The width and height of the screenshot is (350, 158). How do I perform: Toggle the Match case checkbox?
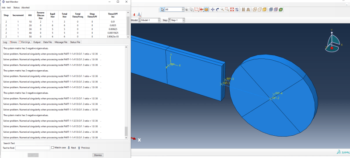(52, 148)
